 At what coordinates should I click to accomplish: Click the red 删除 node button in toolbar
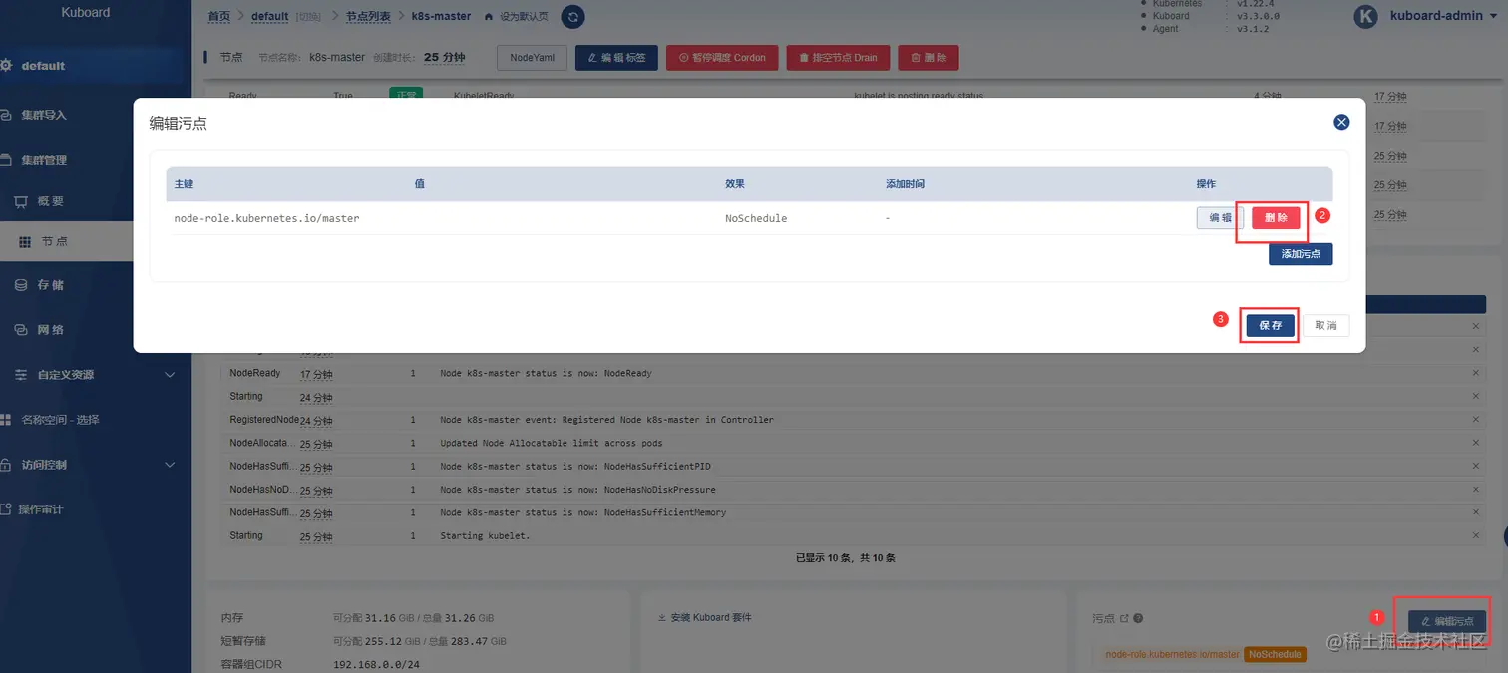coord(929,58)
